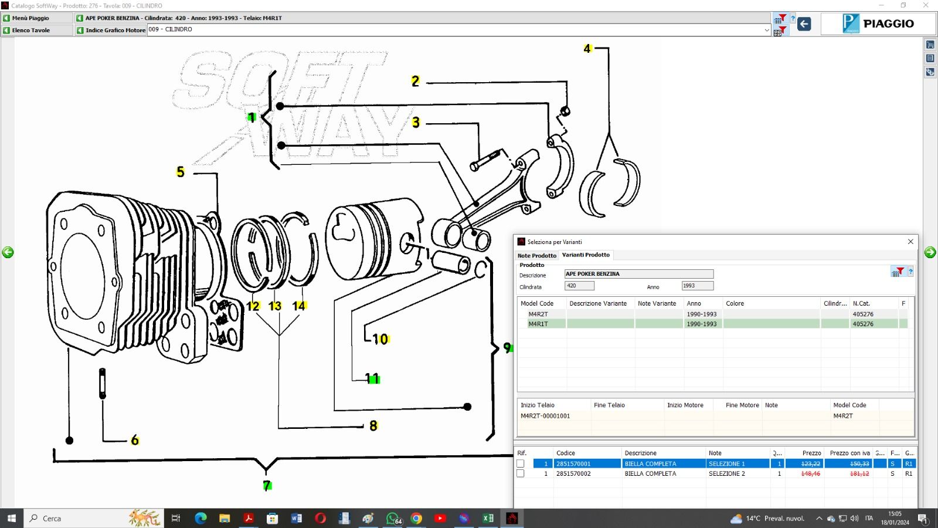Open the shopping cart from right sidebar
The image size is (938, 528).
click(x=930, y=45)
